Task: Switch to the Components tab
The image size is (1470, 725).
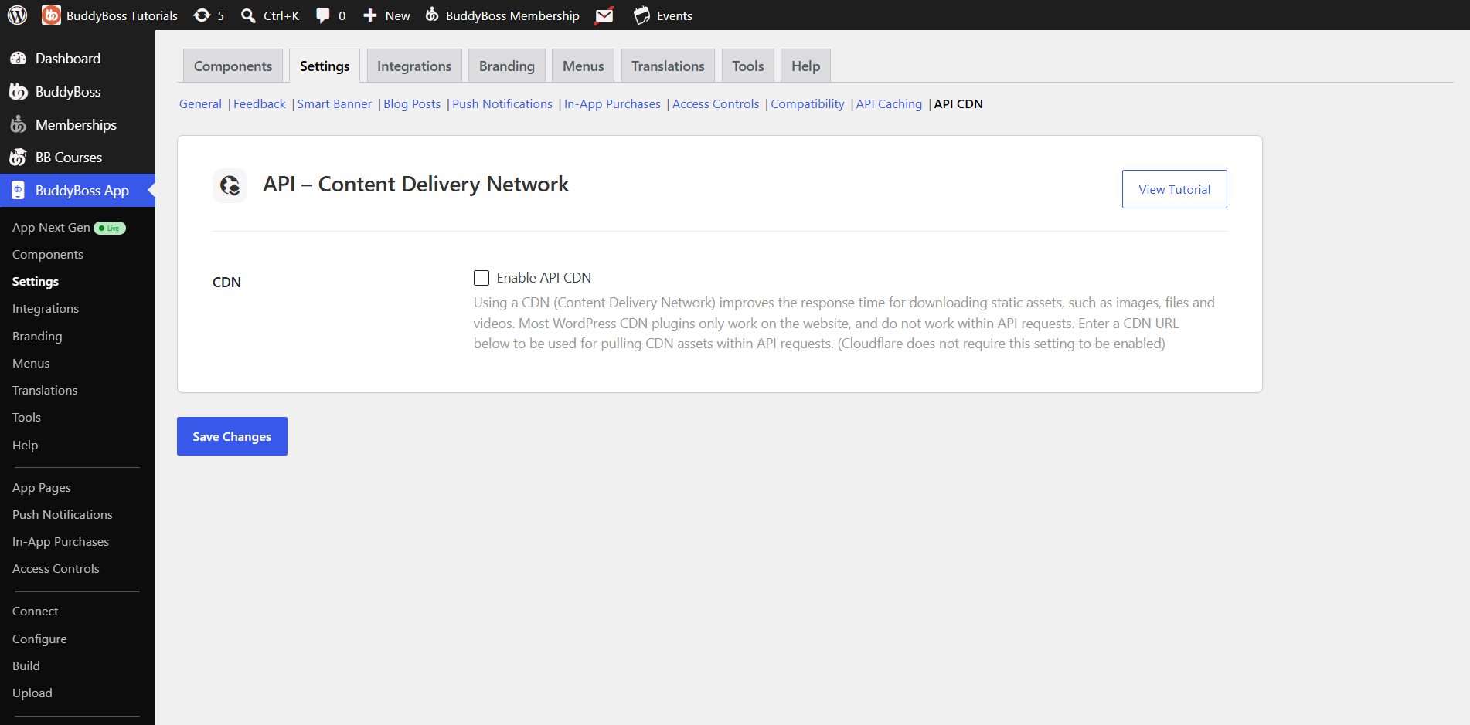Action: coord(233,66)
